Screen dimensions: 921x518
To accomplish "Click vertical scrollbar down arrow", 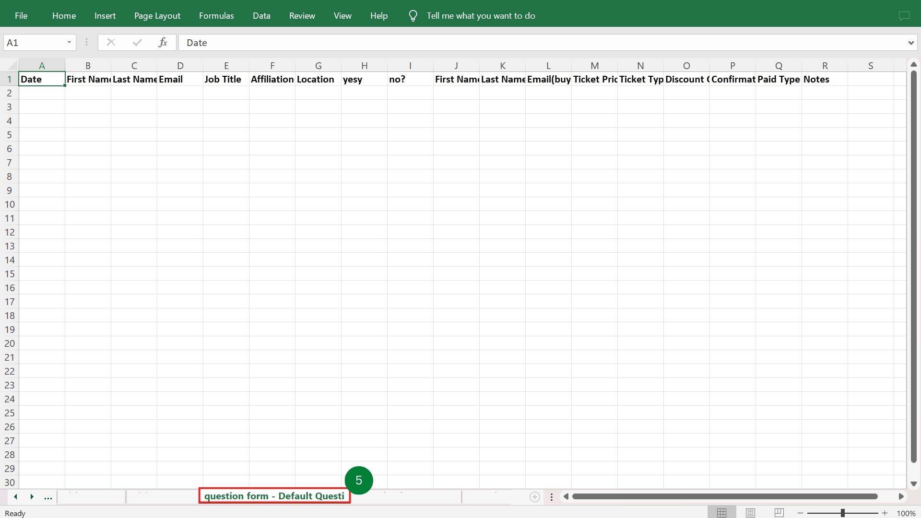I will (913, 484).
